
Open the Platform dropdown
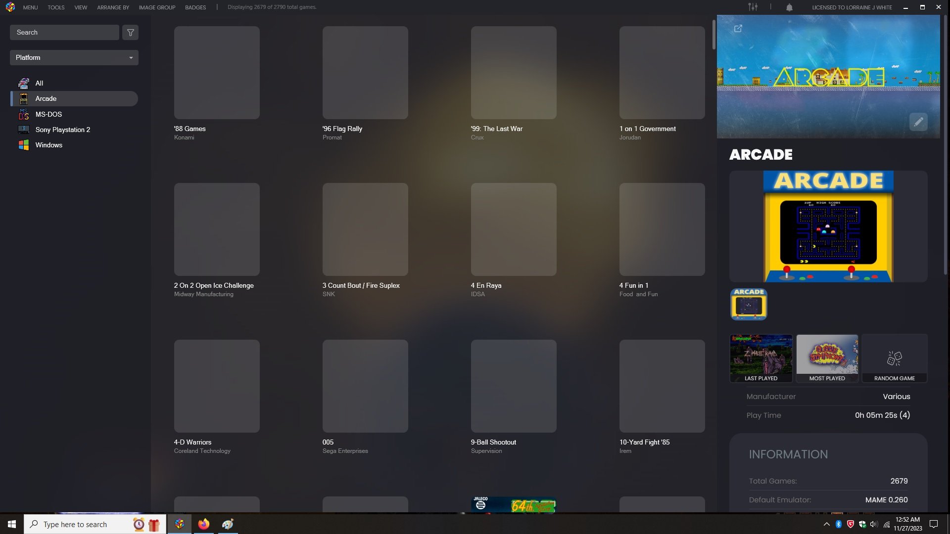click(74, 57)
